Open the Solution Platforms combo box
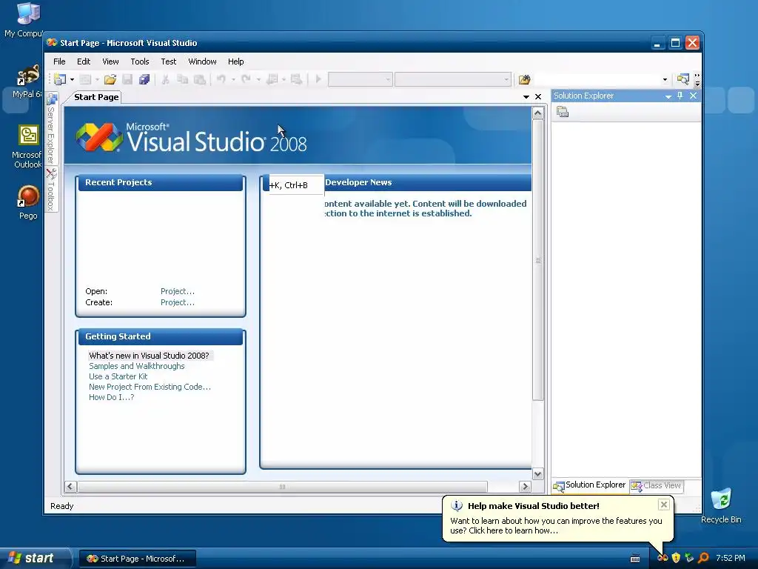The width and height of the screenshot is (758, 569). (x=453, y=79)
